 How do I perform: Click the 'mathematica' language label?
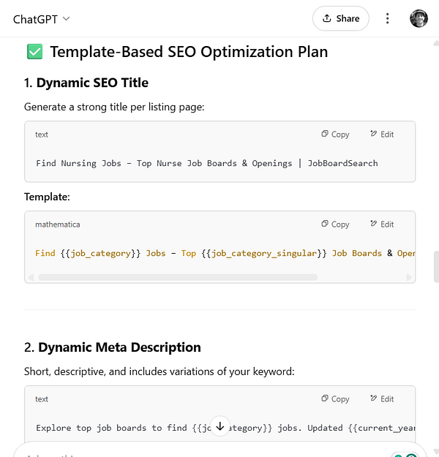click(x=58, y=224)
